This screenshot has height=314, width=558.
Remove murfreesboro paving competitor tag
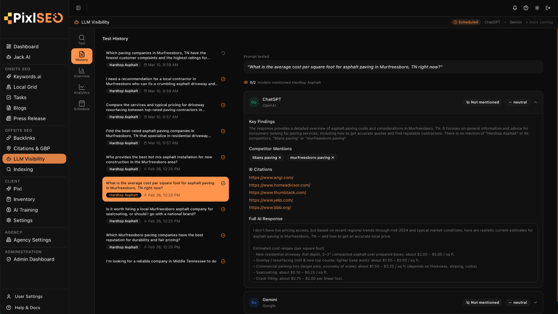click(x=333, y=158)
